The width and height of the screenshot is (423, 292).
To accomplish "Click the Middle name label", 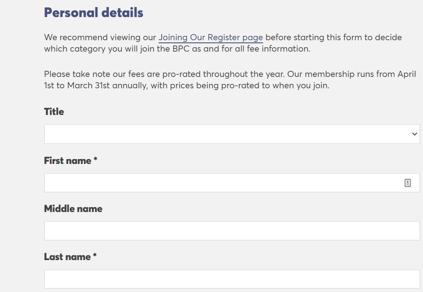I will tap(73, 209).
